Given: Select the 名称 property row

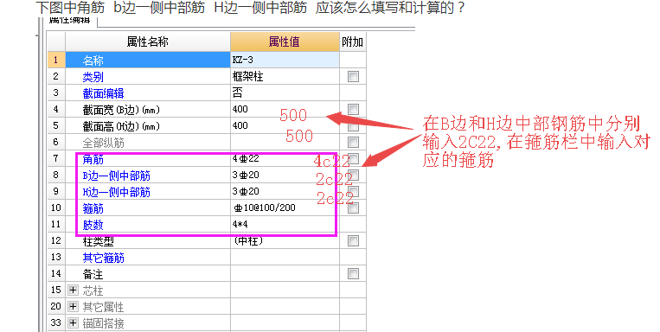Looking at the screenshot, I should click(148, 61).
